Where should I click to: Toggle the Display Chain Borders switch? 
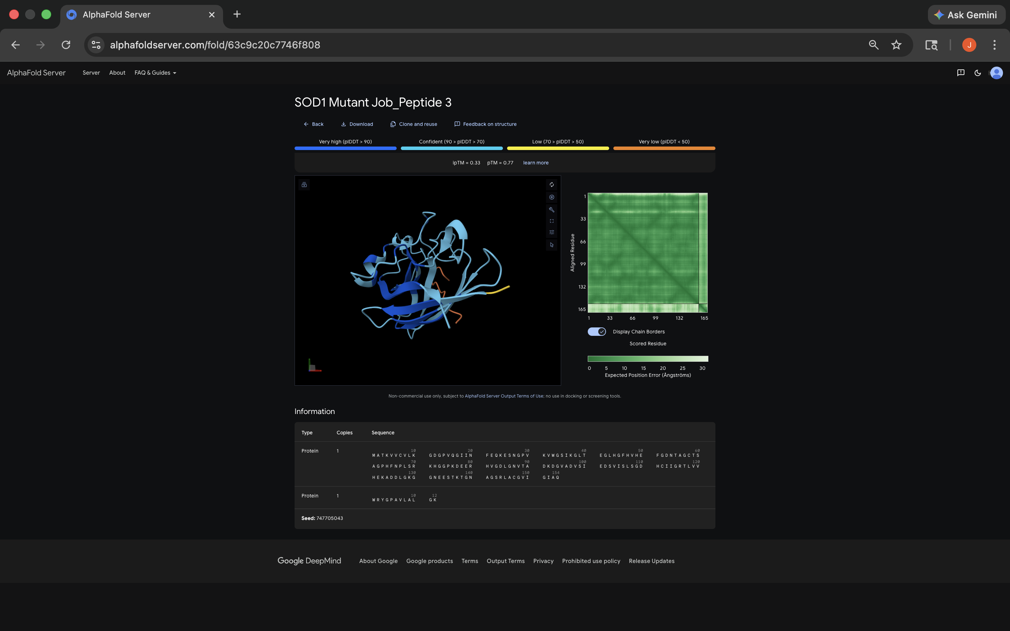[x=597, y=331]
